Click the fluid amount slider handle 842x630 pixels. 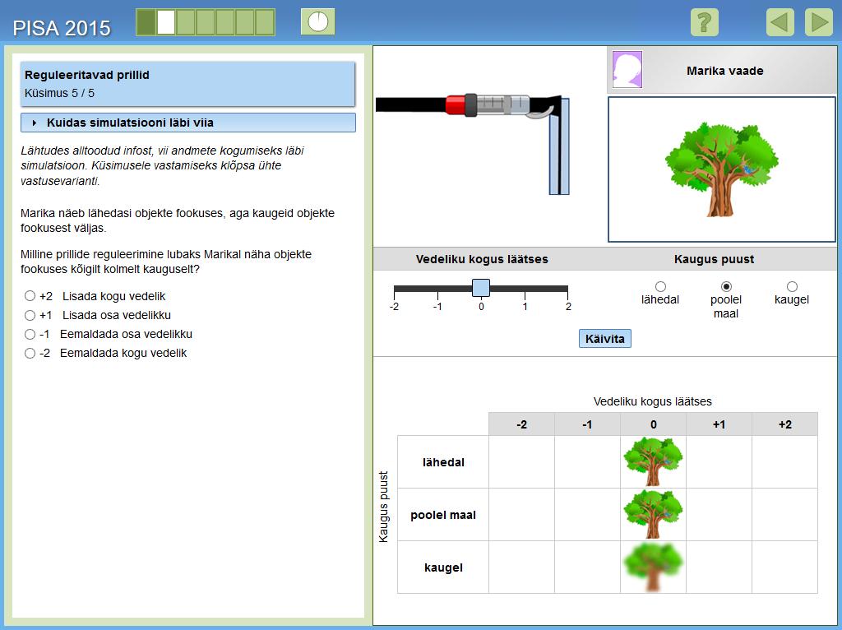(x=480, y=288)
